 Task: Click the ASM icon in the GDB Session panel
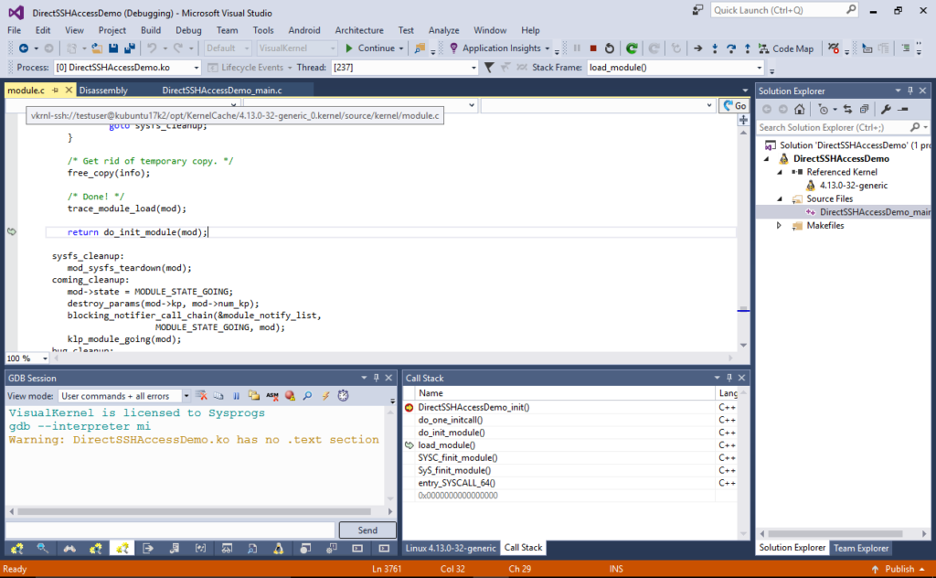pyautogui.click(x=273, y=395)
